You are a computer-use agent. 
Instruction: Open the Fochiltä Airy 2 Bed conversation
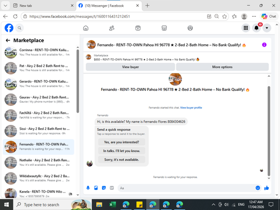pos(38,115)
